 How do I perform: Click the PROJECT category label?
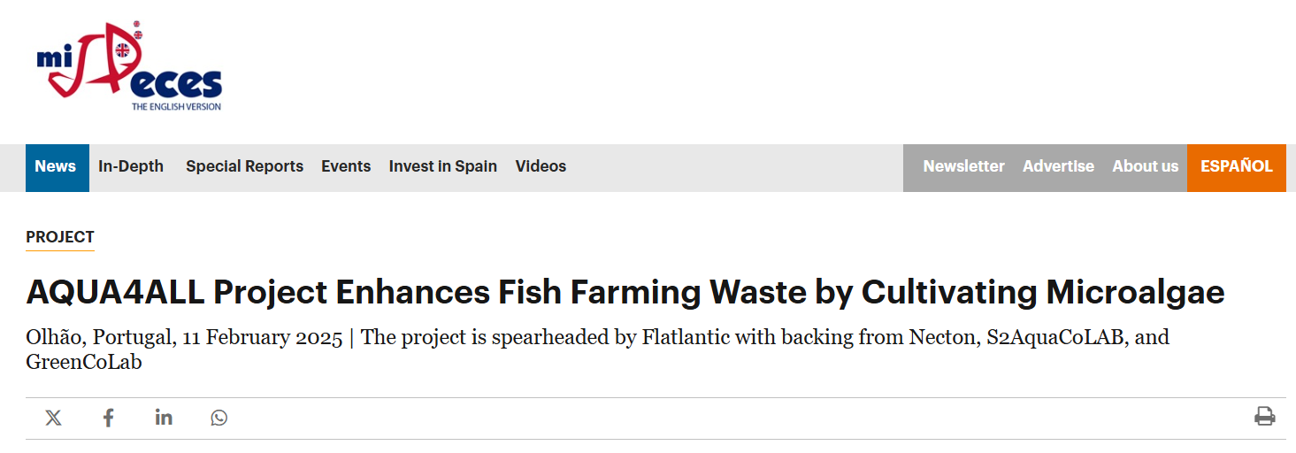point(60,237)
